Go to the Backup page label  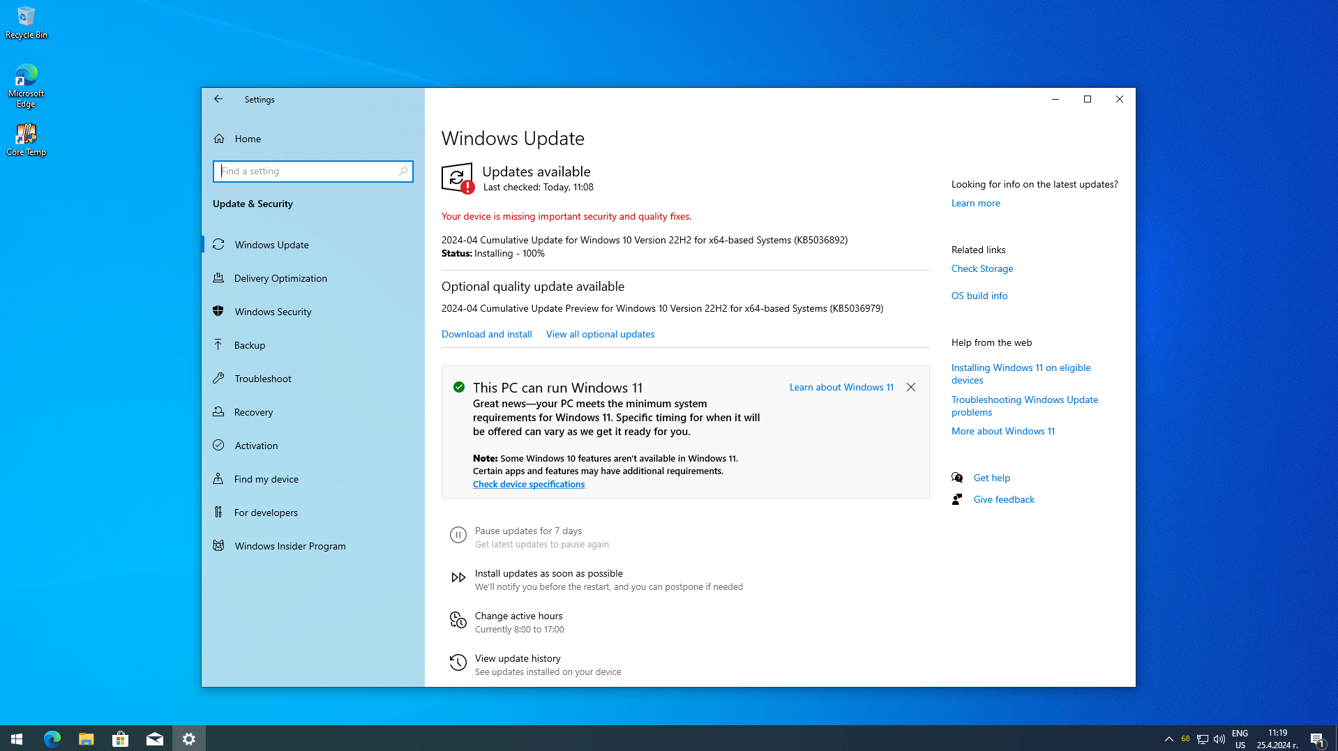tap(250, 346)
